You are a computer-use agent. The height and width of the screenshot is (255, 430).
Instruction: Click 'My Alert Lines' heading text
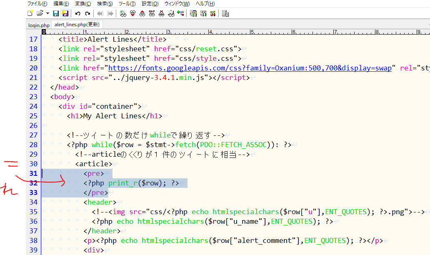pos(112,116)
